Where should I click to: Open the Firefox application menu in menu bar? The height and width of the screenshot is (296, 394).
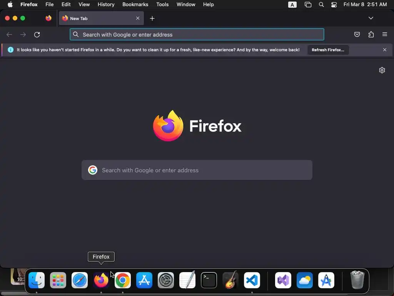click(29, 5)
